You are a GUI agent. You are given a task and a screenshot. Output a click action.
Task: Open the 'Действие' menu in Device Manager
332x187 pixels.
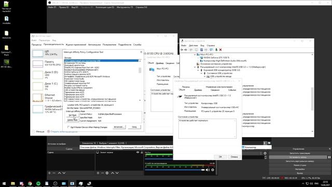point(193,46)
